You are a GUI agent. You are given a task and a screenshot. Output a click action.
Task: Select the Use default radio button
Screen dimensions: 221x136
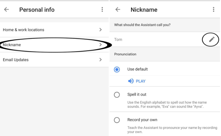coord(117,69)
